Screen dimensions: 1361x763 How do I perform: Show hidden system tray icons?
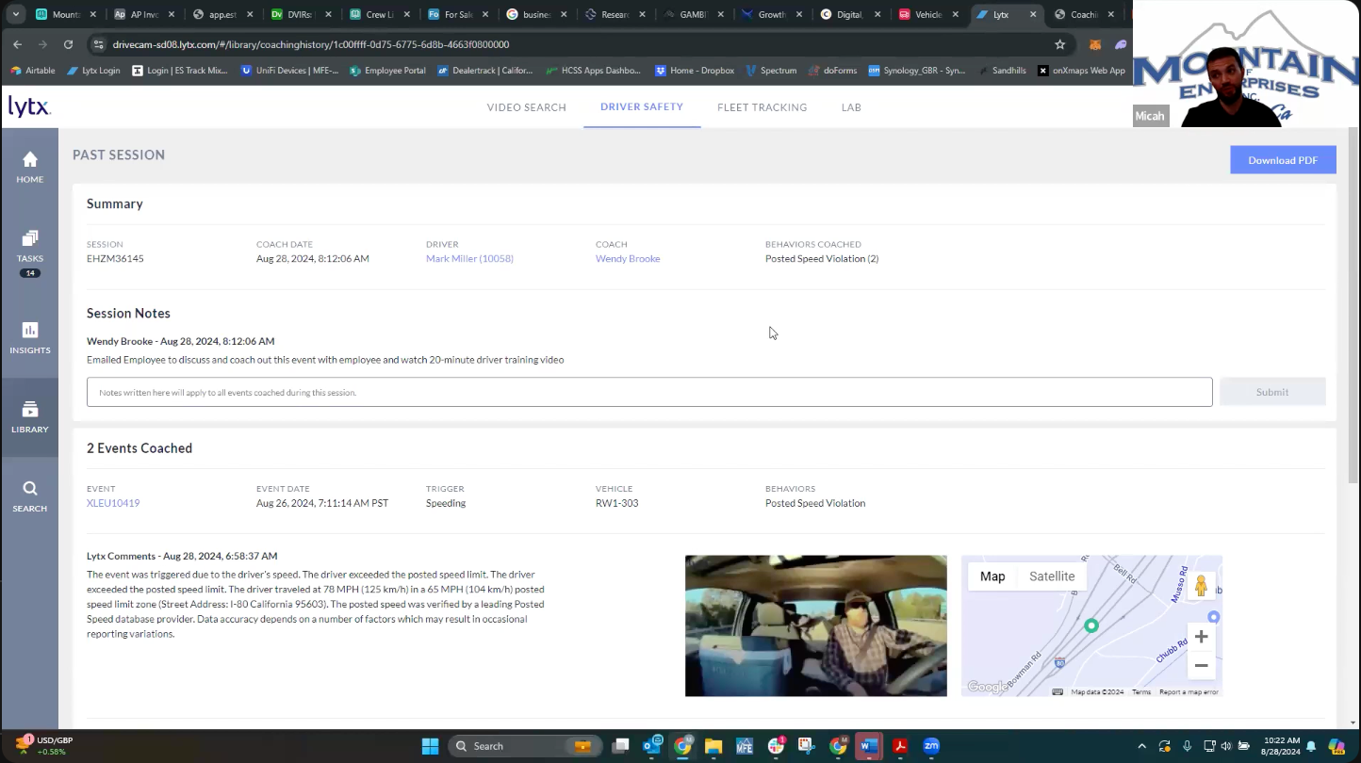1142,746
